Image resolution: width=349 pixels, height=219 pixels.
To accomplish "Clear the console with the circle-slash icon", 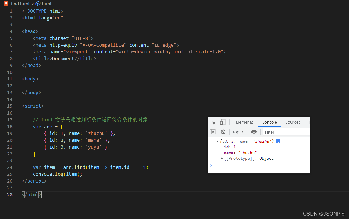I will [223, 132].
